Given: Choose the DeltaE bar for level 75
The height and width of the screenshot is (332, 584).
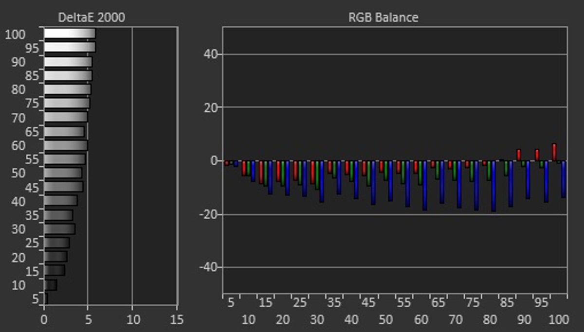Looking at the screenshot, I should tap(67, 104).
